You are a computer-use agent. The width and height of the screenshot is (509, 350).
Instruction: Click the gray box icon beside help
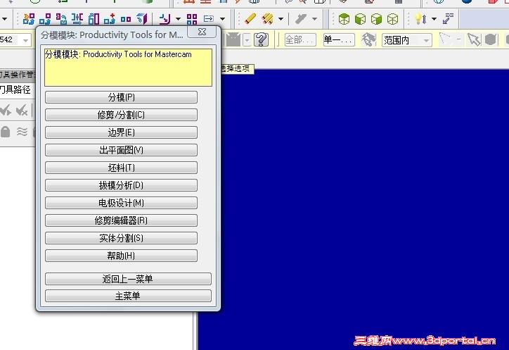pyautogui.click(x=233, y=40)
